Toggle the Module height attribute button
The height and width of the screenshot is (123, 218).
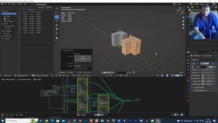tap(203, 84)
